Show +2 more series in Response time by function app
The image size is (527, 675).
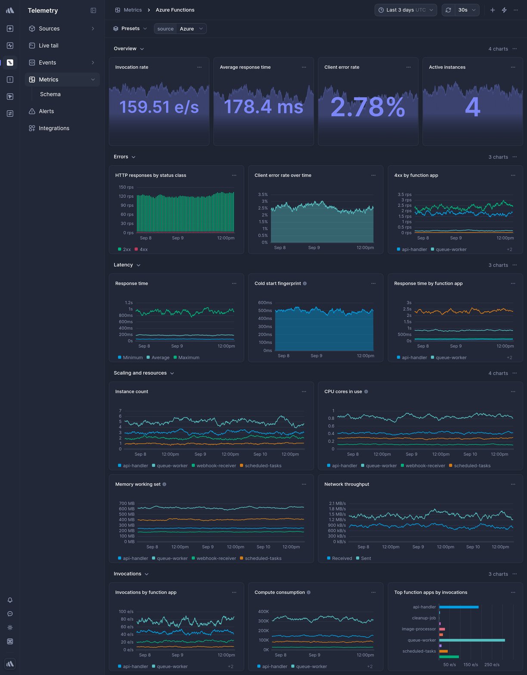[x=509, y=358]
